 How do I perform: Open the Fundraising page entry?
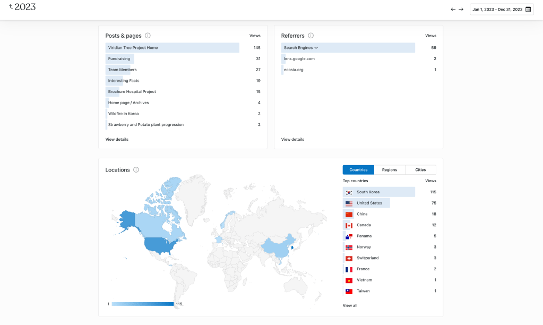click(x=119, y=59)
